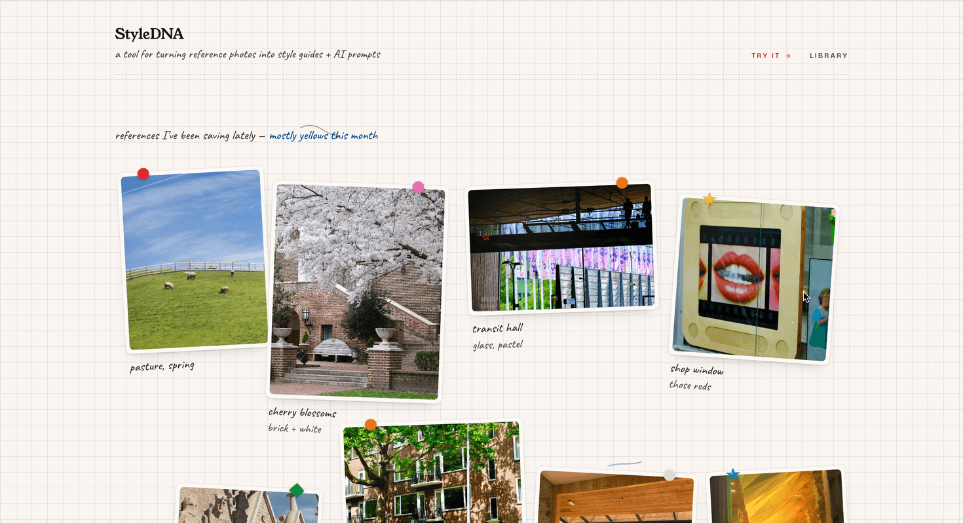The image size is (963, 523).
Task: Click the "cherry blossoms" caption text
Action: click(302, 413)
